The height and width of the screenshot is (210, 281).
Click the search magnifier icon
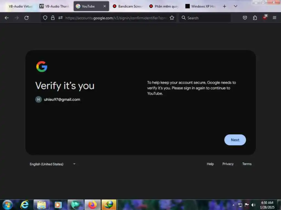point(184,18)
